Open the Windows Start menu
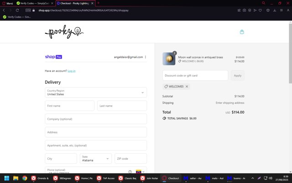292x183 pixels. click(7, 178)
